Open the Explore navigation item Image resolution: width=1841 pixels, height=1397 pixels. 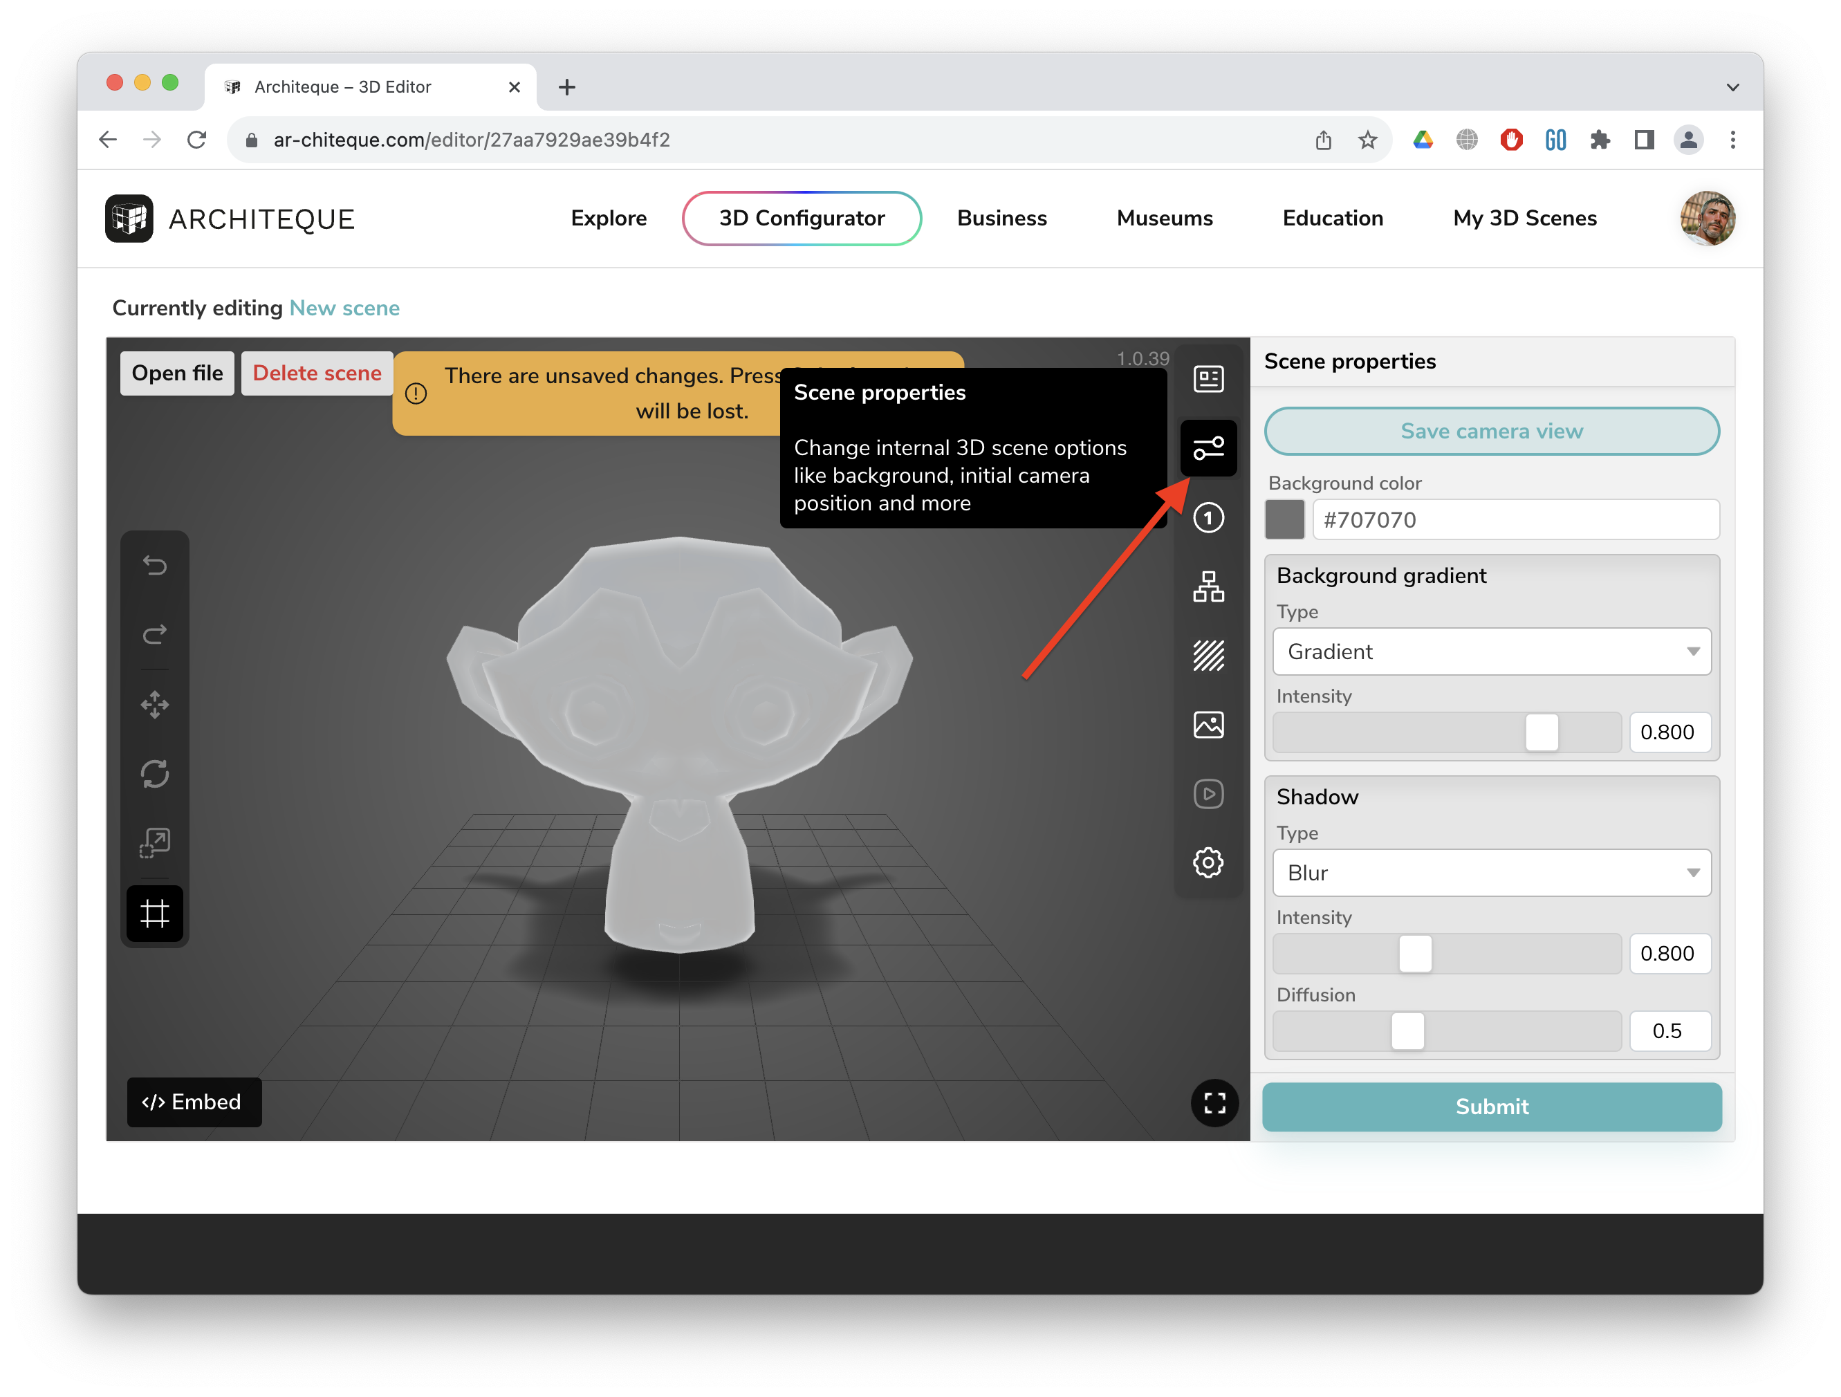pos(609,219)
